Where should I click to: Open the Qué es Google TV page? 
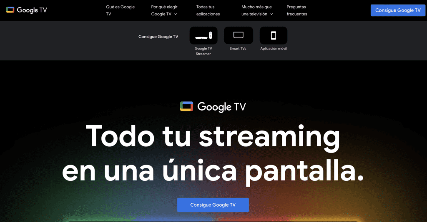pyautogui.click(x=120, y=10)
